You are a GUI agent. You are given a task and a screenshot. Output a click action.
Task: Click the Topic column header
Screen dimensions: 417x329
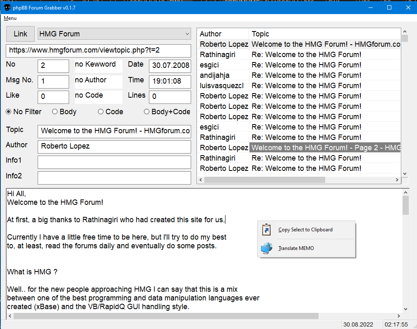click(325, 34)
